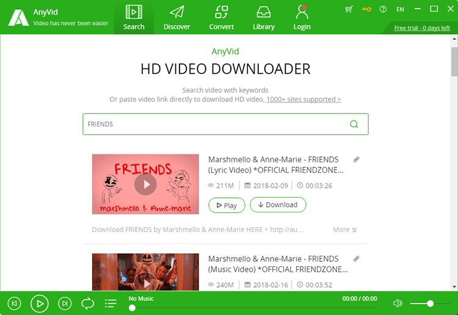Skip to next track in player

(x=65, y=303)
